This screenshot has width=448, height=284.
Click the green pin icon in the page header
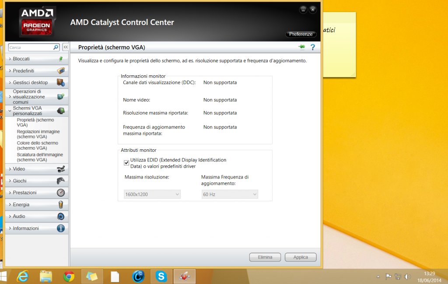(301, 47)
